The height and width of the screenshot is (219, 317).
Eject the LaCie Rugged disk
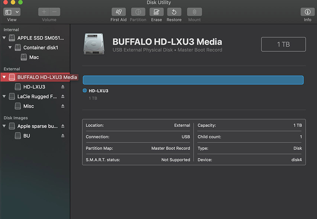[x=63, y=96]
